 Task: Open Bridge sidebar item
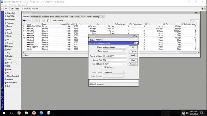(x=9, y=26)
